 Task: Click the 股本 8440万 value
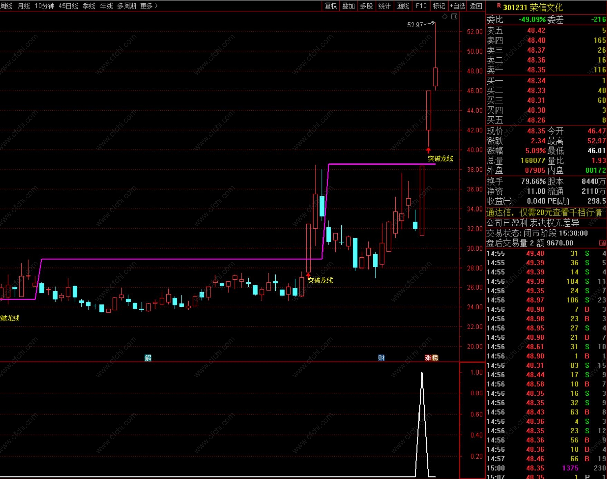pyautogui.click(x=594, y=181)
